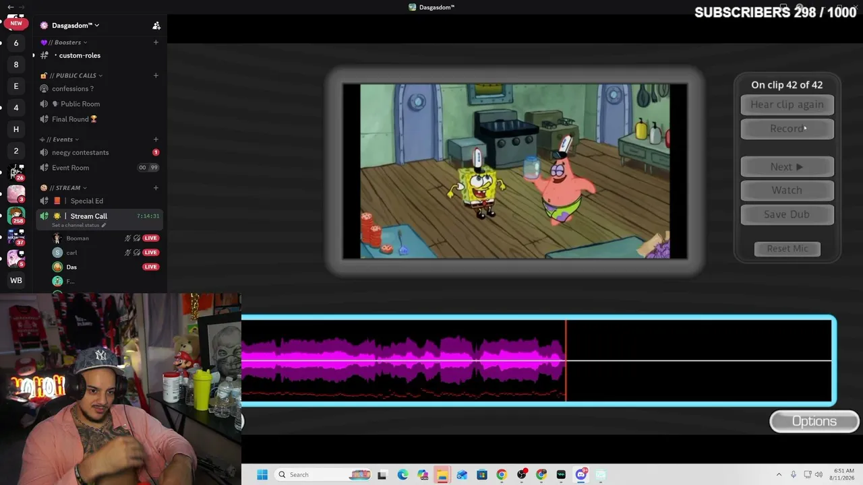Viewport: 863px width, 485px height.
Task: Watch carl's LIVE stream badge
Action: coord(150,253)
